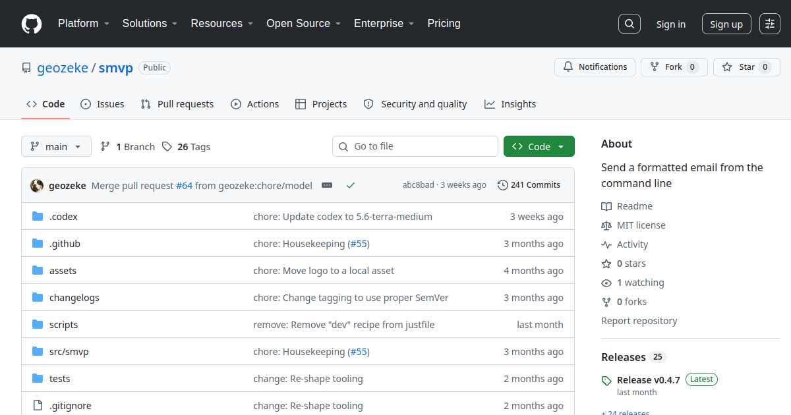Open the Solutions dropdown menu
The height and width of the screenshot is (415, 791).
click(150, 24)
